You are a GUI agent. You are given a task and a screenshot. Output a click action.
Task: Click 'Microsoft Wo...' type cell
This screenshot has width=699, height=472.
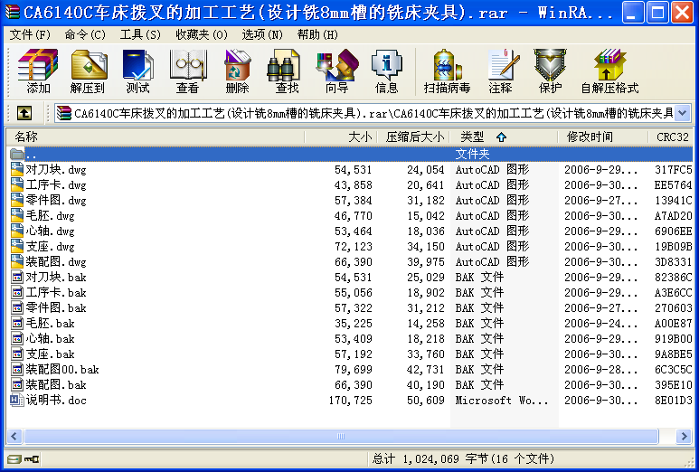pos(502,401)
